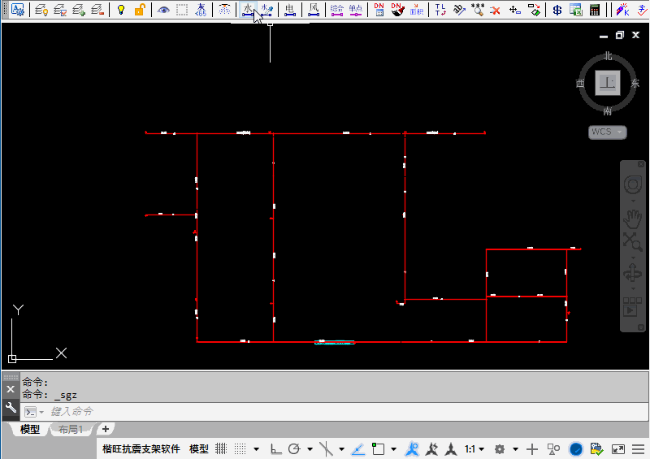Toggle grid display in status bar

[221, 448]
